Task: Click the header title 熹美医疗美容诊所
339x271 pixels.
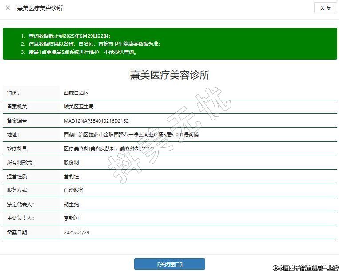Action: [40, 8]
